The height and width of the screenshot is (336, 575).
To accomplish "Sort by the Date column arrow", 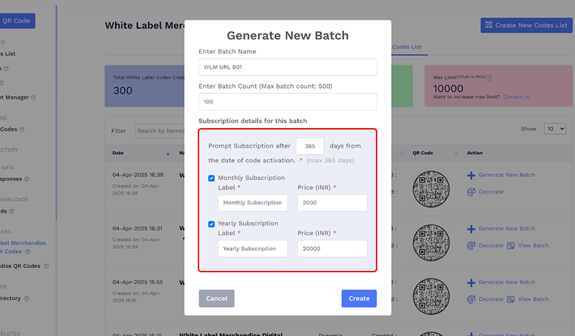I will 168,153.
